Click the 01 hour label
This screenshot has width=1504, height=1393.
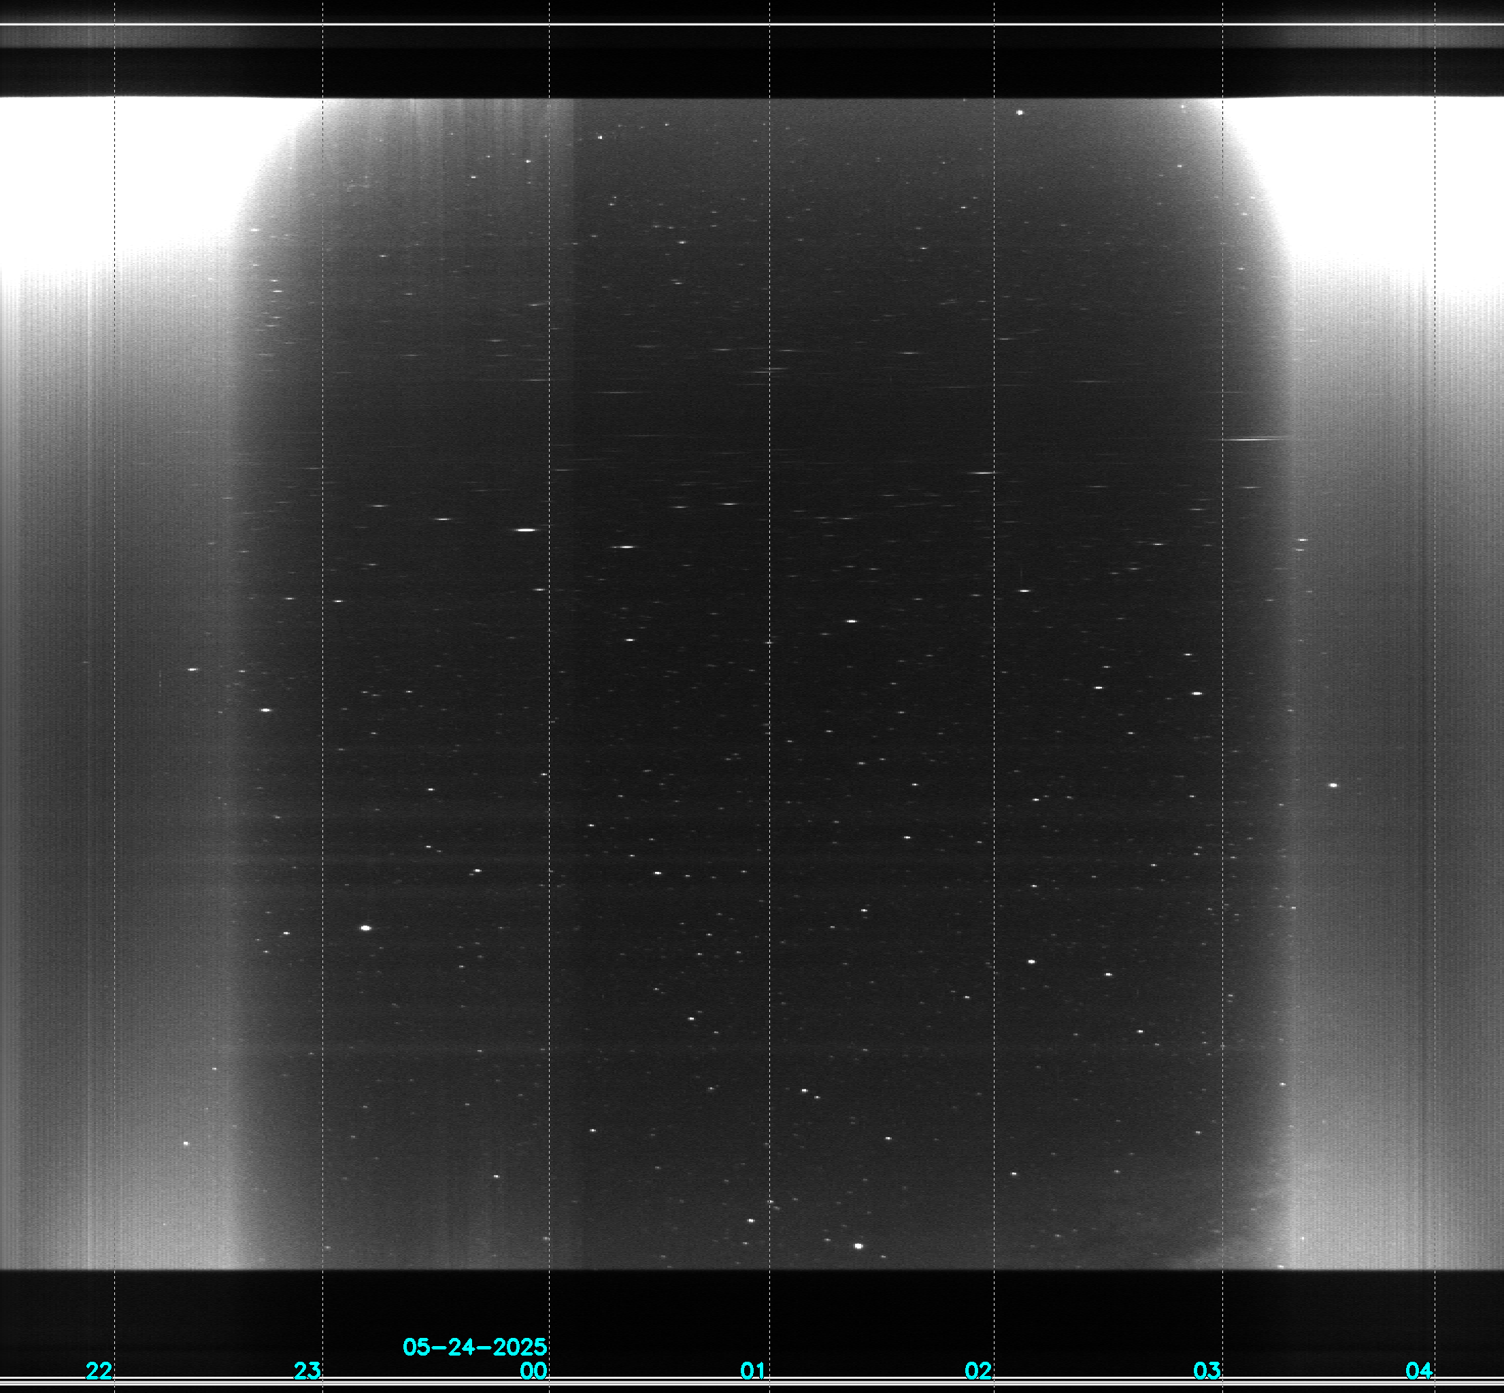click(753, 1371)
